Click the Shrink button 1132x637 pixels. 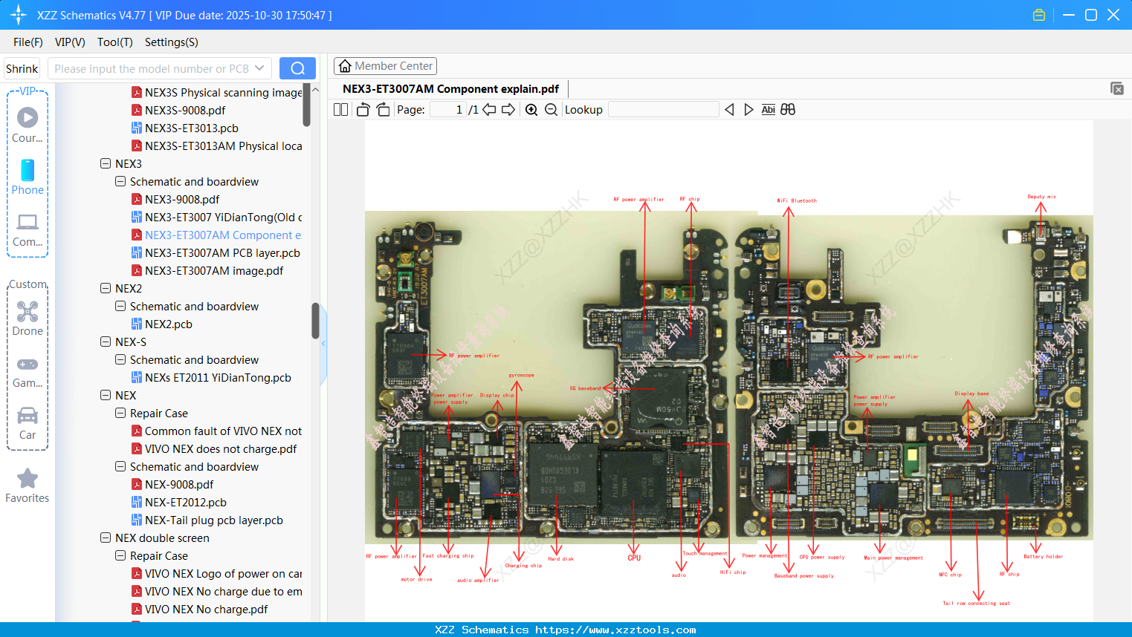(x=22, y=68)
